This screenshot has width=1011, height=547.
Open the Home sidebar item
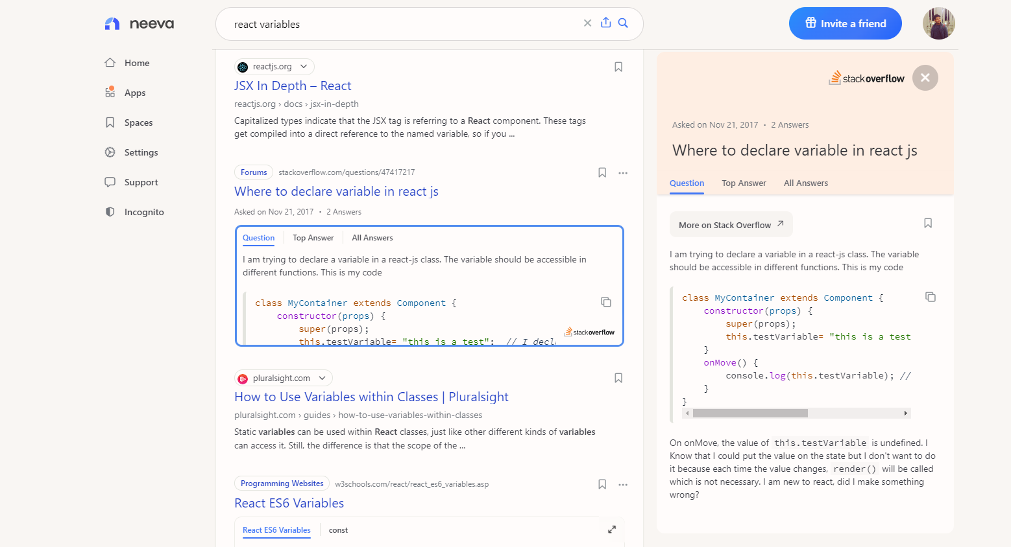click(x=127, y=63)
